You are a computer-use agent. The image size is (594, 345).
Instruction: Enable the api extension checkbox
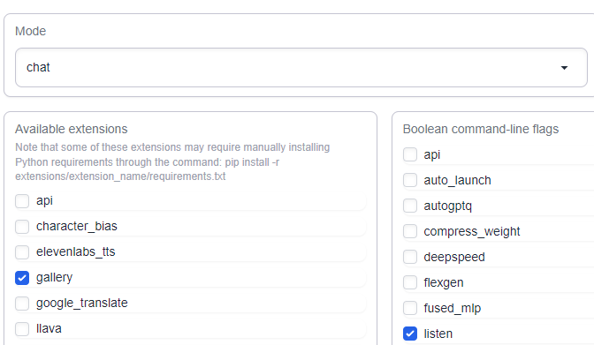[x=22, y=201]
